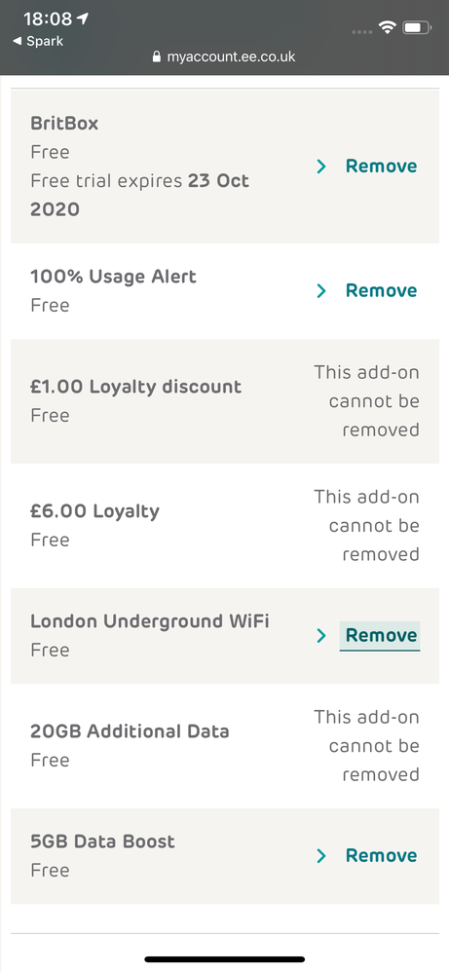Return to Spark app via back link
The width and height of the screenshot is (449, 972).
[x=38, y=42]
